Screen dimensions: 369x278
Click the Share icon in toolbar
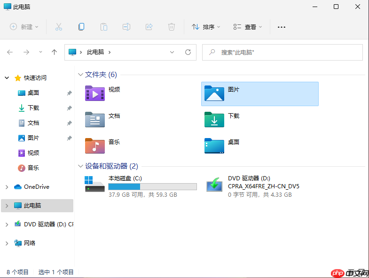pyautogui.click(x=149, y=27)
